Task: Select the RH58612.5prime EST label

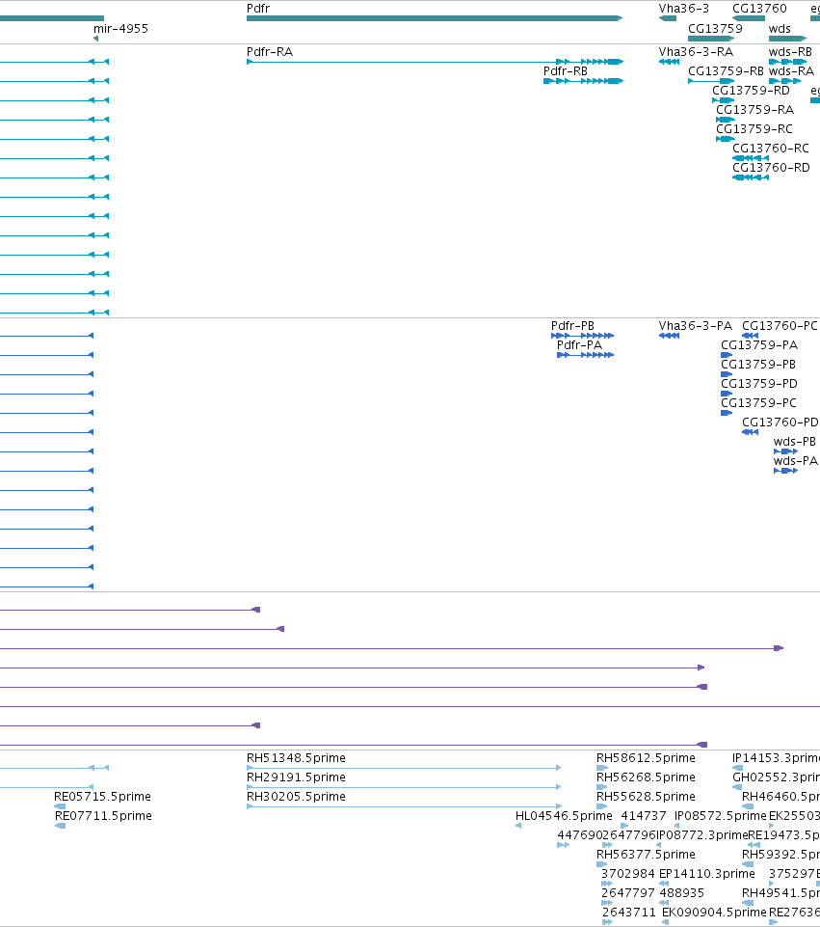Action: 646,758
